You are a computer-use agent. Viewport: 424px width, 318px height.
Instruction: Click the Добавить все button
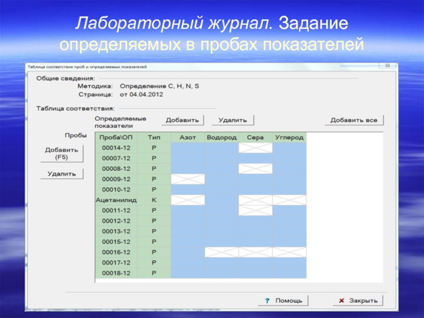[354, 120]
